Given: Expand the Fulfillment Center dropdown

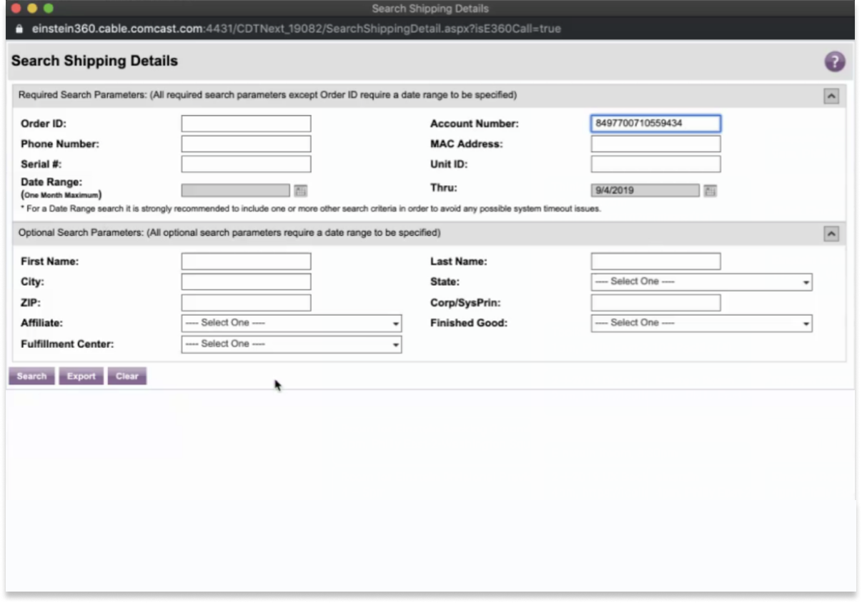Looking at the screenshot, I should click(292, 344).
